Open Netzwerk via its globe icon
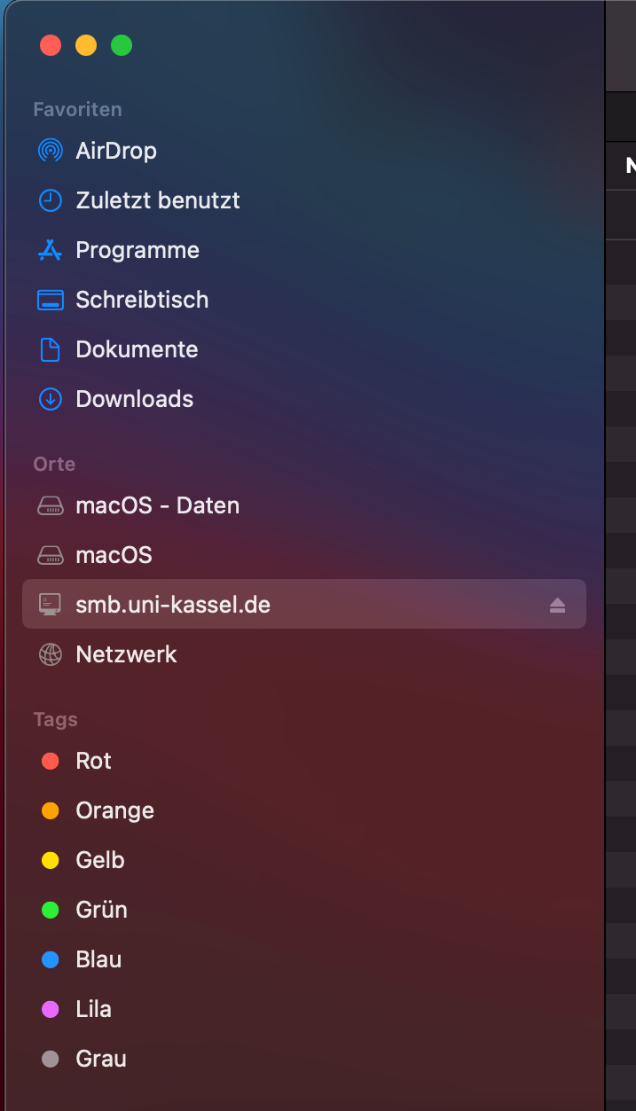Image resolution: width=636 pixels, height=1111 pixels. [51, 653]
